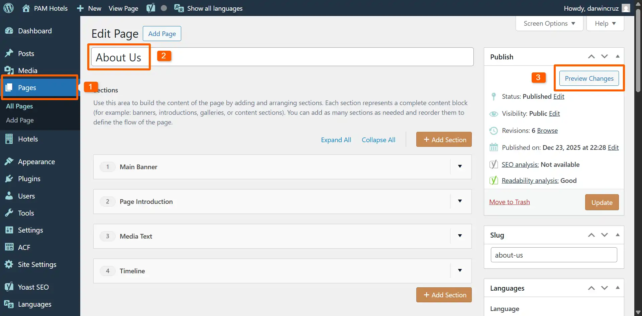Collapse the Publish panel

[618, 56]
